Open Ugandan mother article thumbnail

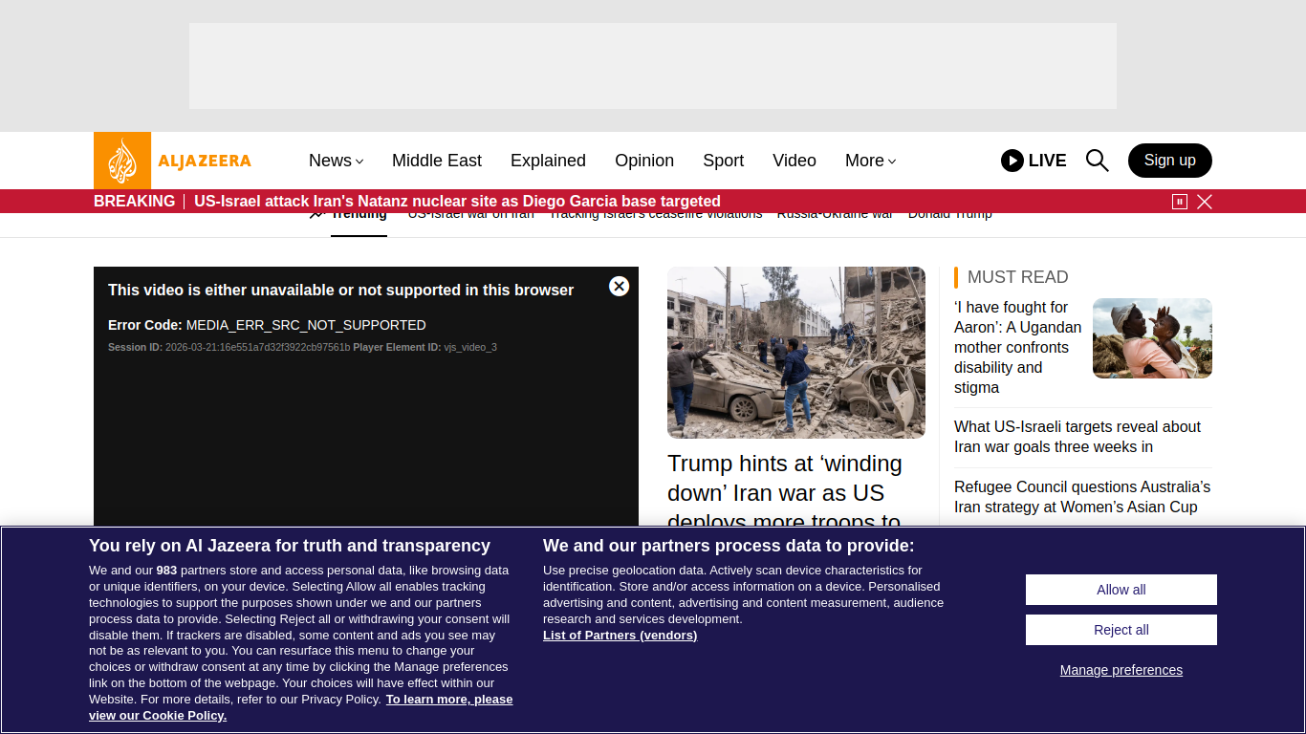click(1152, 338)
